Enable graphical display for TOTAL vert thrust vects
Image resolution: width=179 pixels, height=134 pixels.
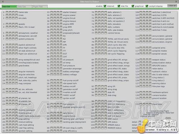click(102, 39)
